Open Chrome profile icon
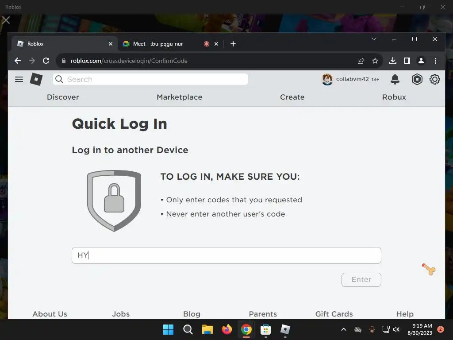Screen dimensions: 453x340 [421, 61]
